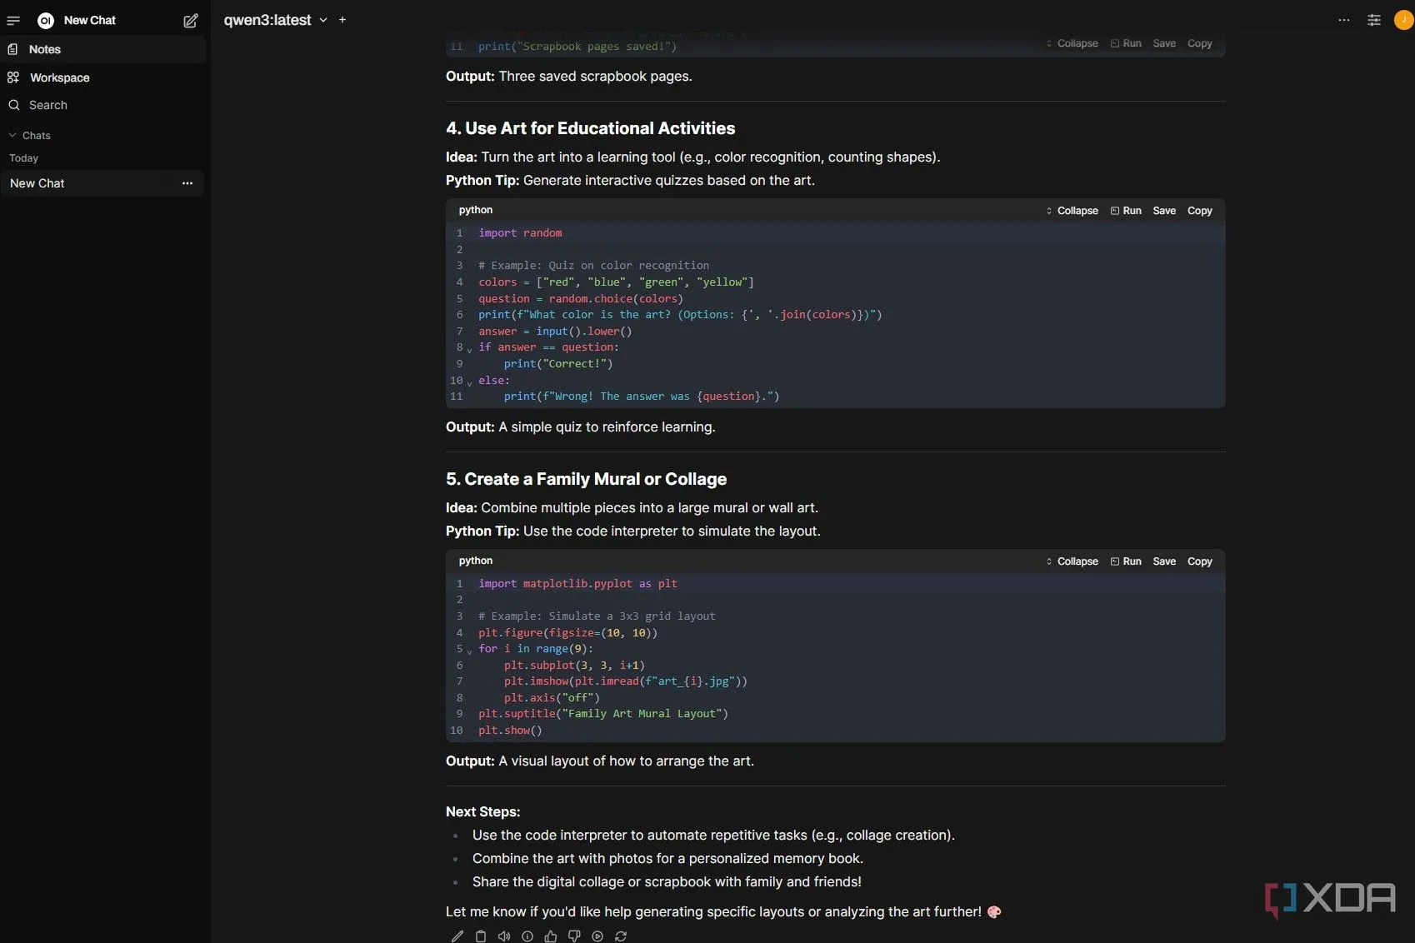Open the orange user profile avatar
The width and height of the screenshot is (1415, 943).
pos(1404,19)
